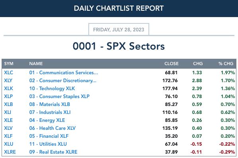
Task: Open 04 - Energy XLE chart
Action: click(47, 120)
